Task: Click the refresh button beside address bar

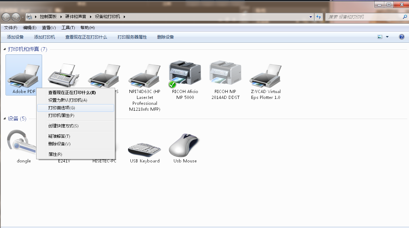Action: point(319,17)
